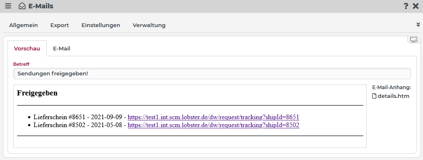423x160 pixels.
Task: Open the Verwaltung menu
Action: pyautogui.click(x=149, y=25)
